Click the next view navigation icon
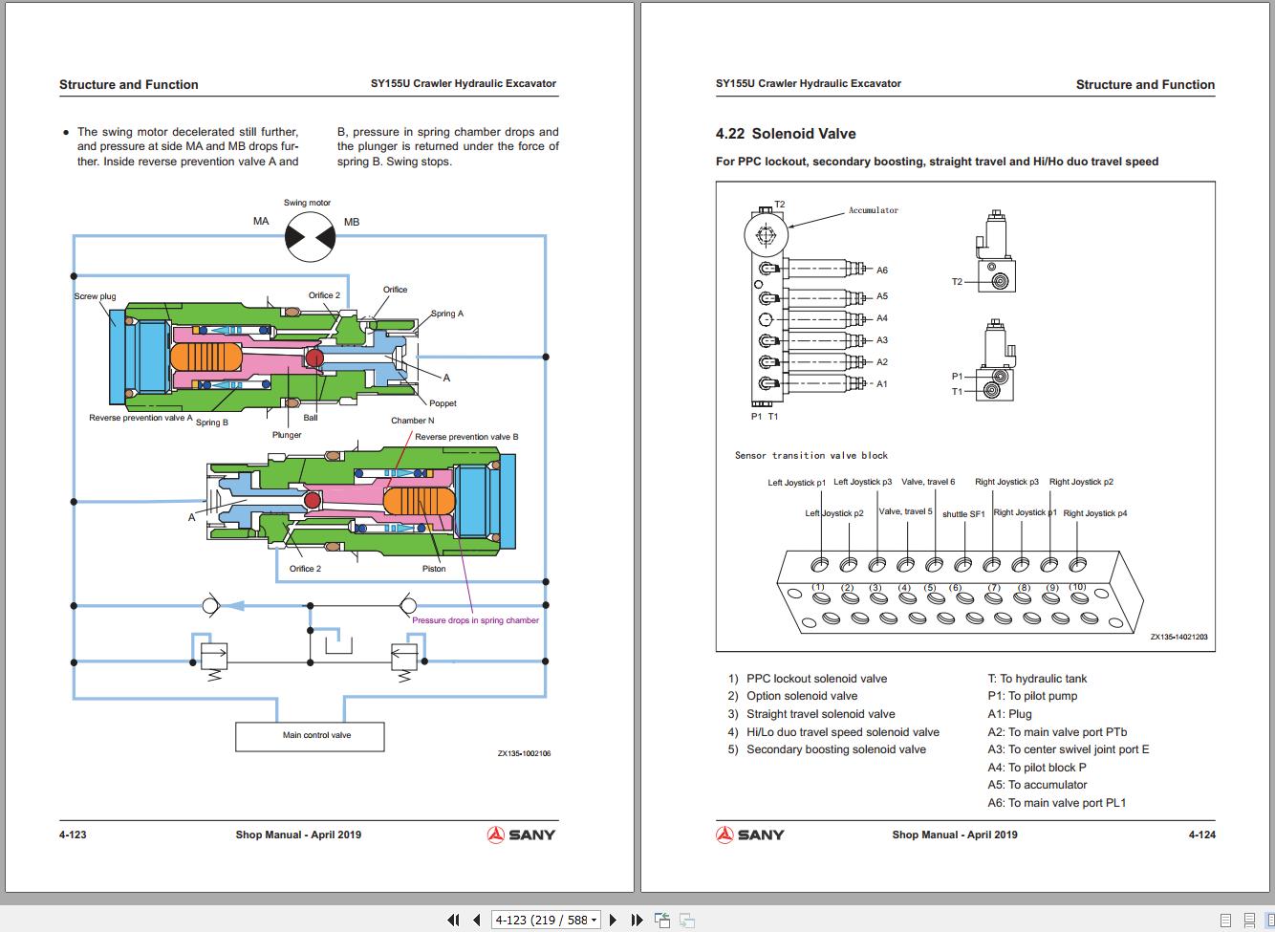 [x=686, y=921]
